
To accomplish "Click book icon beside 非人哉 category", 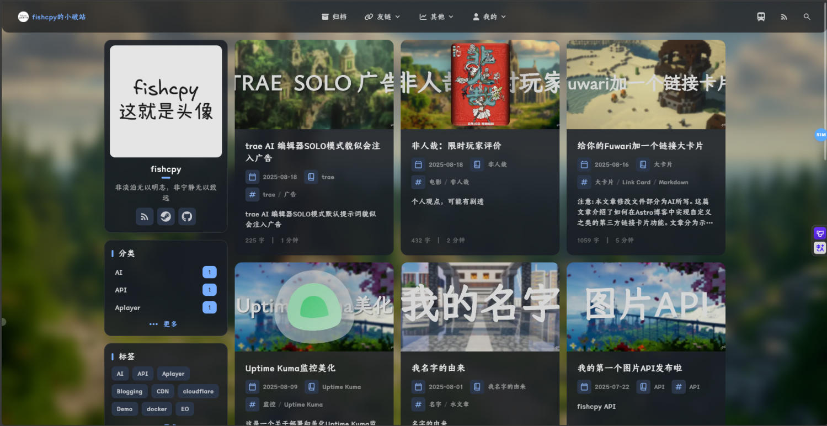I will 477,164.
